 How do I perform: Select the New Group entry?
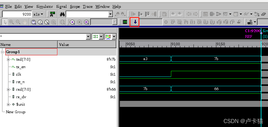point(16,112)
